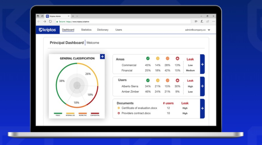Open the browser more options ellipsis
This screenshot has height=145, width=262.
pyautogui.click(x=214, y=21)
